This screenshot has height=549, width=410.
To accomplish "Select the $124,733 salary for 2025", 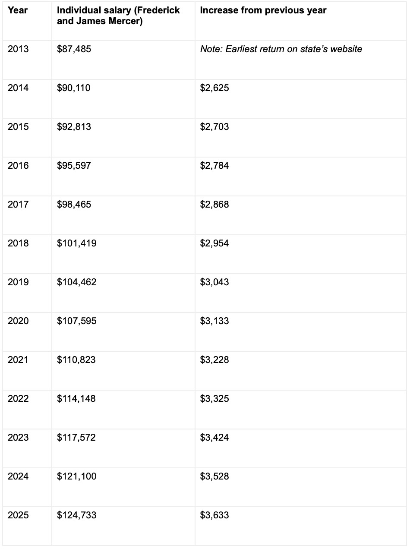I will click(x=123, y=526).
